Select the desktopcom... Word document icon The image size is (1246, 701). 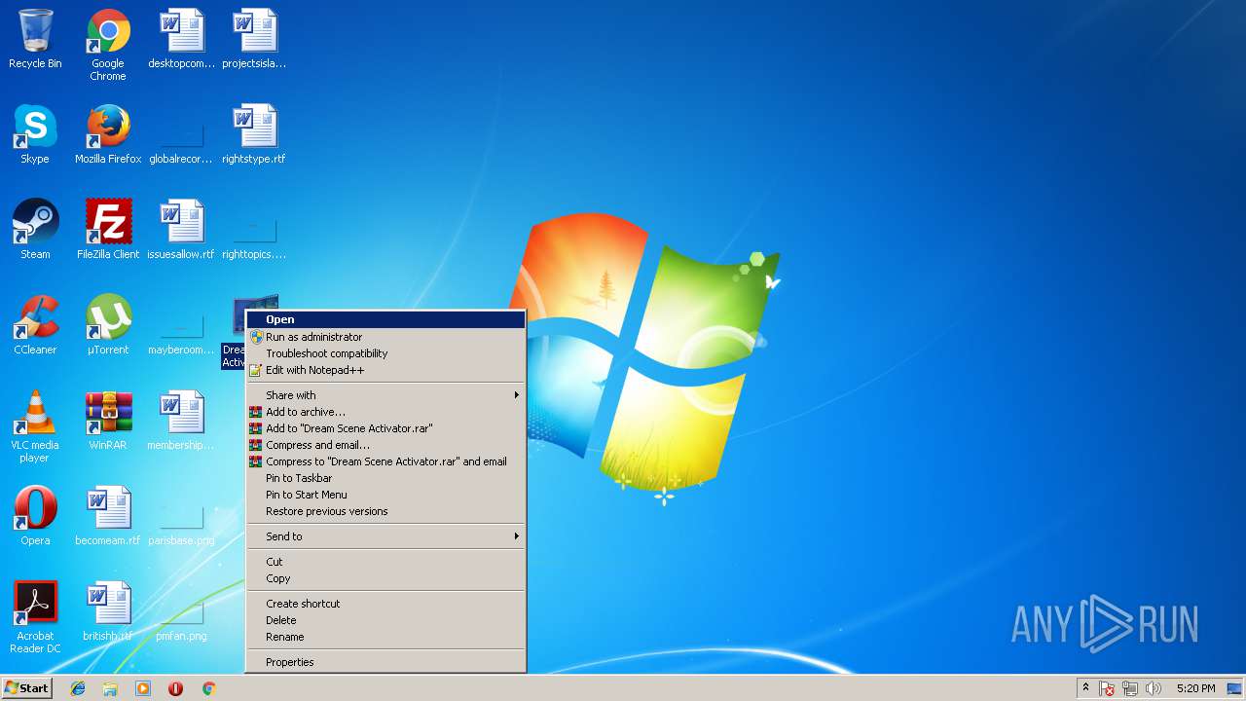pos(181,39)
